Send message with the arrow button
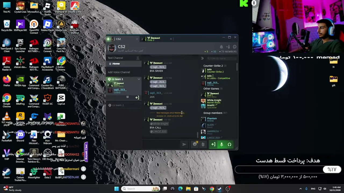The height and width of the screenshot is (193, 344). (x=184, y=144)
